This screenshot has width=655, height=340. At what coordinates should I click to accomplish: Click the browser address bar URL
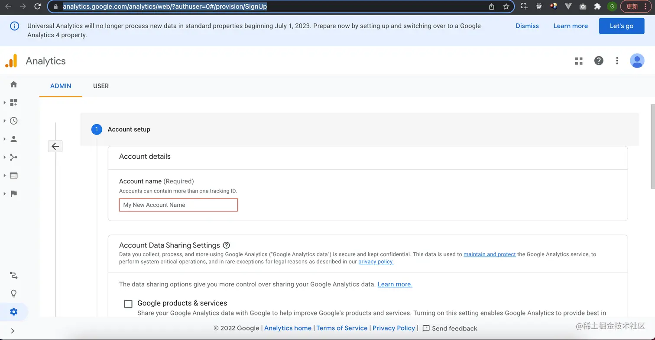165,6
